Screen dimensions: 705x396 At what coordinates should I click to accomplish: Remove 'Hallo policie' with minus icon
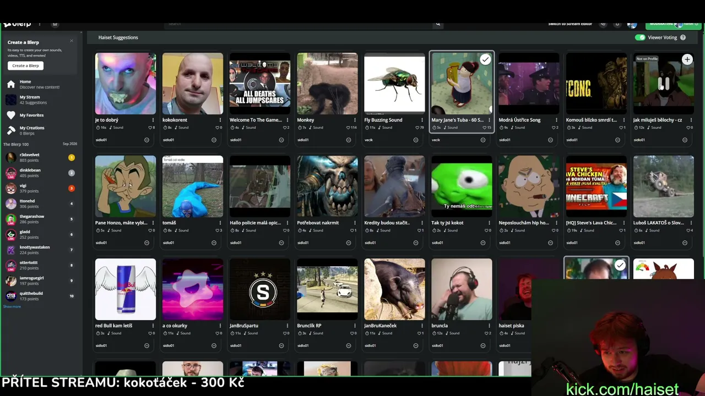(x=281, y=243)
